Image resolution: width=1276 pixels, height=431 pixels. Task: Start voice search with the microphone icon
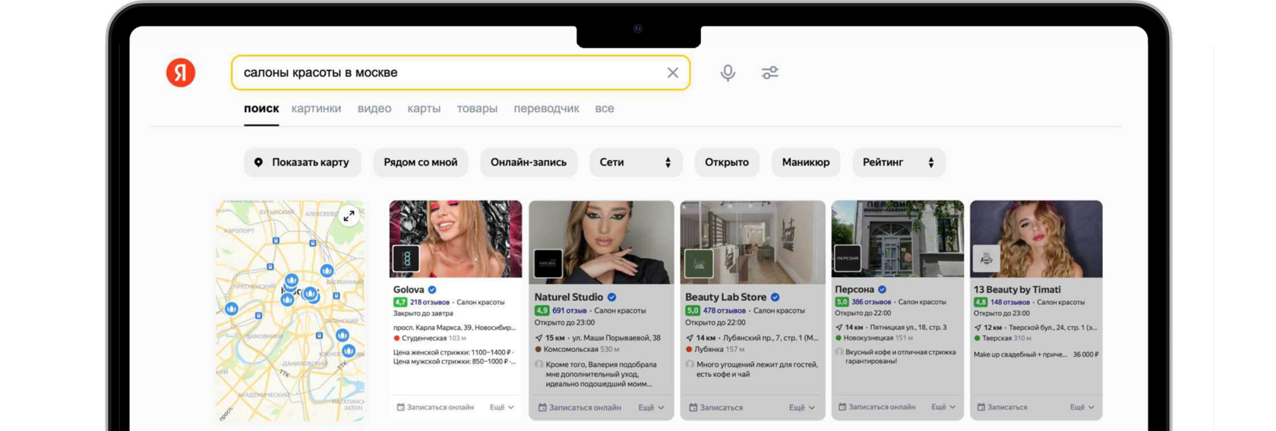tap(728, 73)
